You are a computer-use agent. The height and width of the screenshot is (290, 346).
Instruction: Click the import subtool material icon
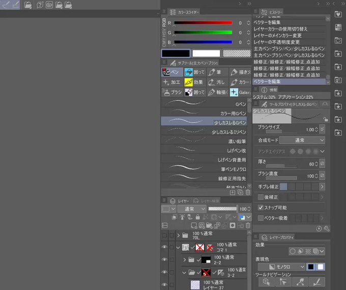tap(233, 192)
